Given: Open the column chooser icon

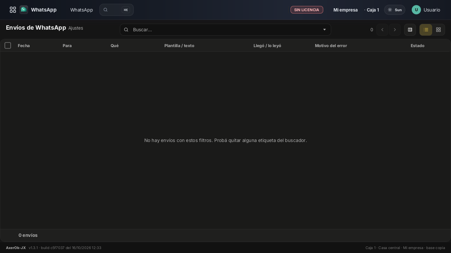Looking at the screenshot, I should point(410,30).
